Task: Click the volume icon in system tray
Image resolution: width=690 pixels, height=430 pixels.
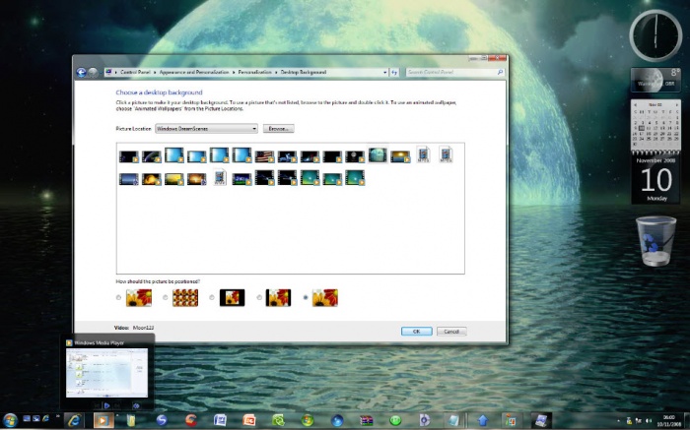Action: coord(648,421)
